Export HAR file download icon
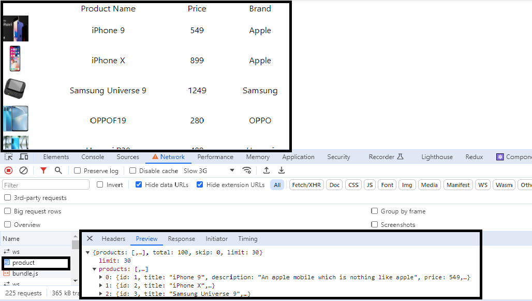Screen dimensions: 532x301 pos(282,170)
